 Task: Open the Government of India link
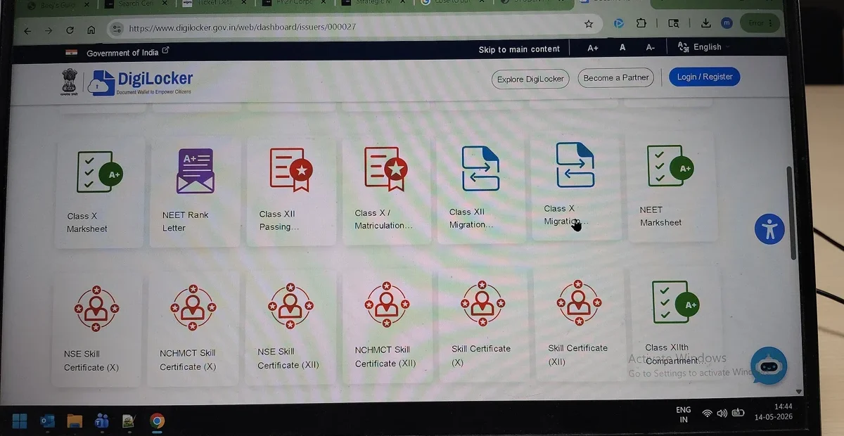(x=127, y=53)
